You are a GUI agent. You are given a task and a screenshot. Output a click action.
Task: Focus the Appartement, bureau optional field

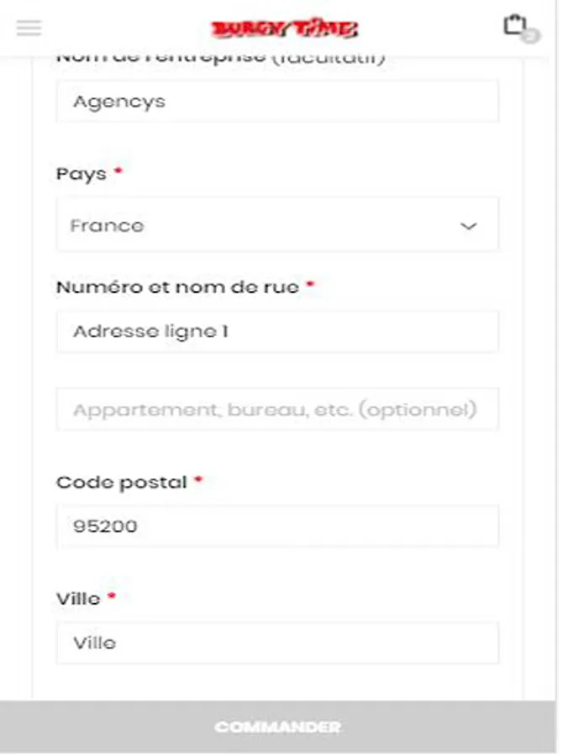[277, 410]
